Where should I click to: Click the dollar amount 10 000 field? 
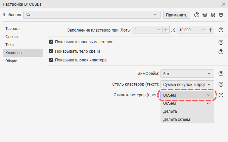190,30
